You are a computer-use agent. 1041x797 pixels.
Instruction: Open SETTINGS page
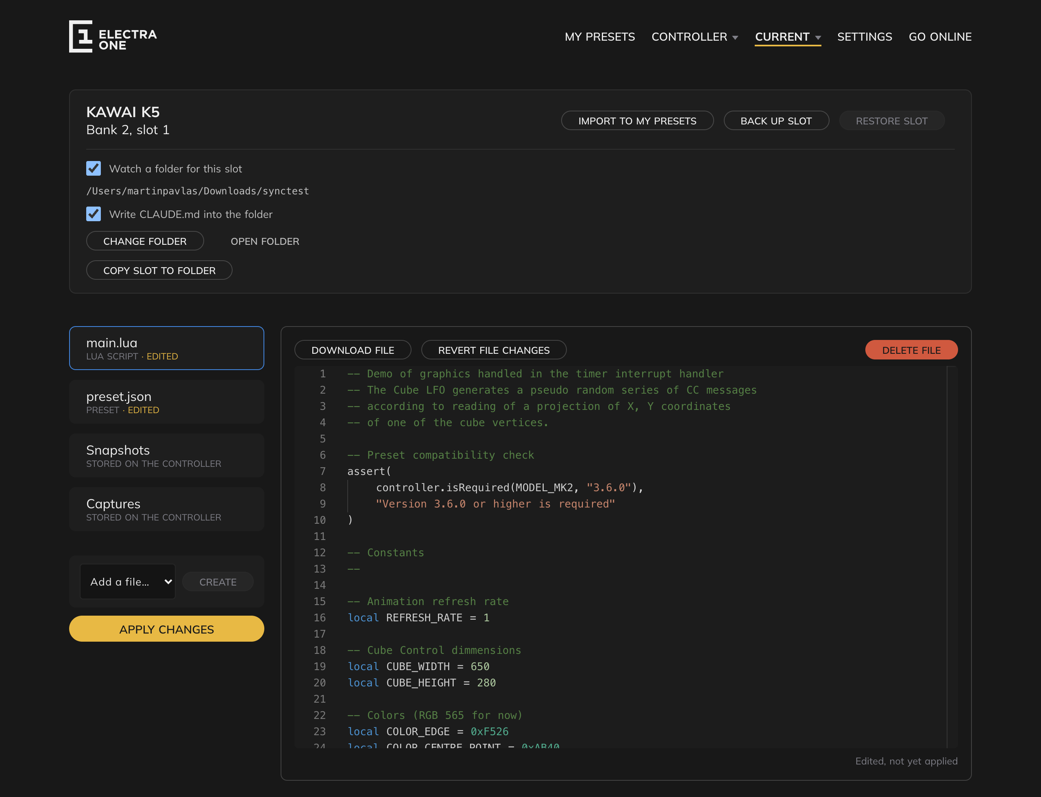pos(865,37)
